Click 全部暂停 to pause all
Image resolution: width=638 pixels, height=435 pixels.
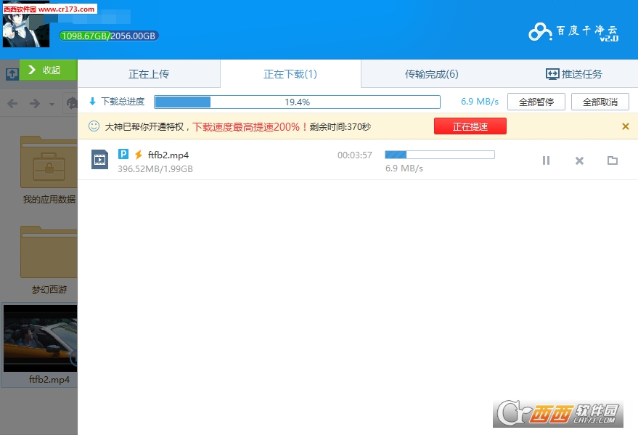coord(536,102)
